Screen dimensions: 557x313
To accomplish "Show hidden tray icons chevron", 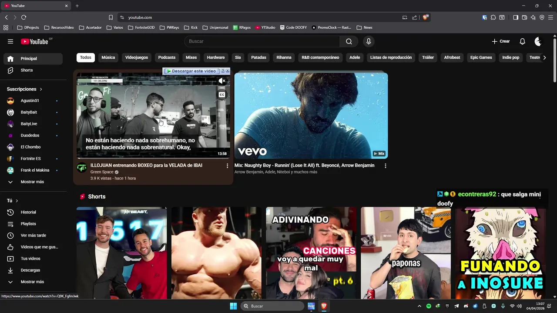I will tap(419, 306).
